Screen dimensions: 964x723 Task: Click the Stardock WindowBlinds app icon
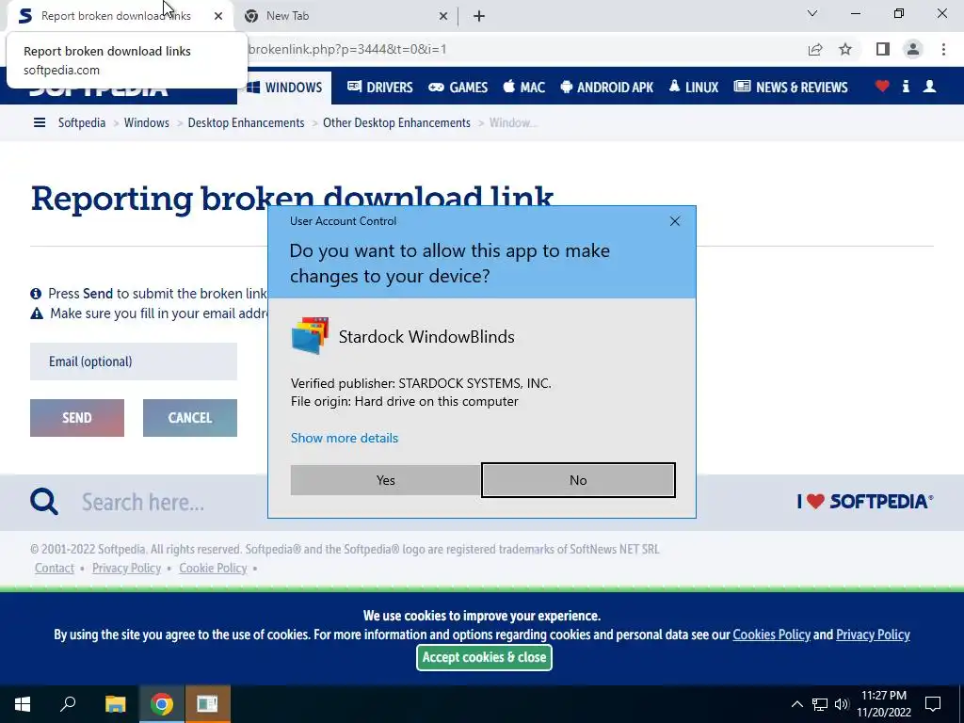(x=310, y=336)
